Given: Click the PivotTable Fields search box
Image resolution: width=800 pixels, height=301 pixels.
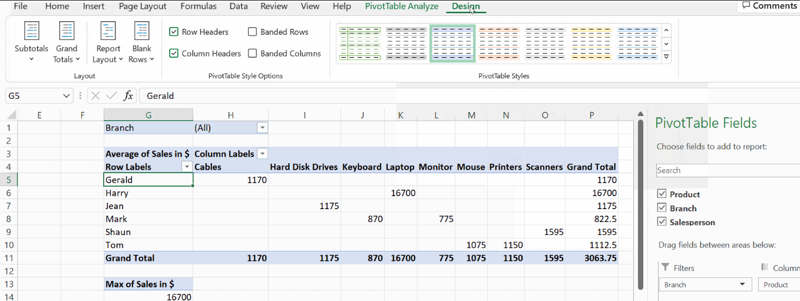Looking at the screenshot, I should click(728, 170).
